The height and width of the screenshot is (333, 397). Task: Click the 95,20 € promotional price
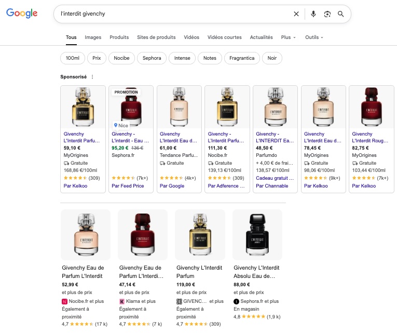click(120, 148)
